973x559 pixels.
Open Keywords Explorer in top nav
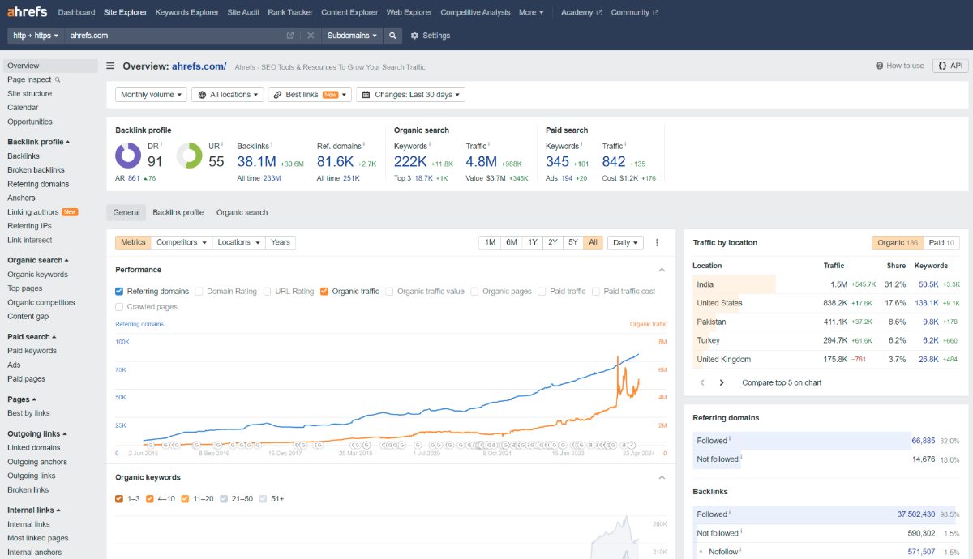click(187, 12)
